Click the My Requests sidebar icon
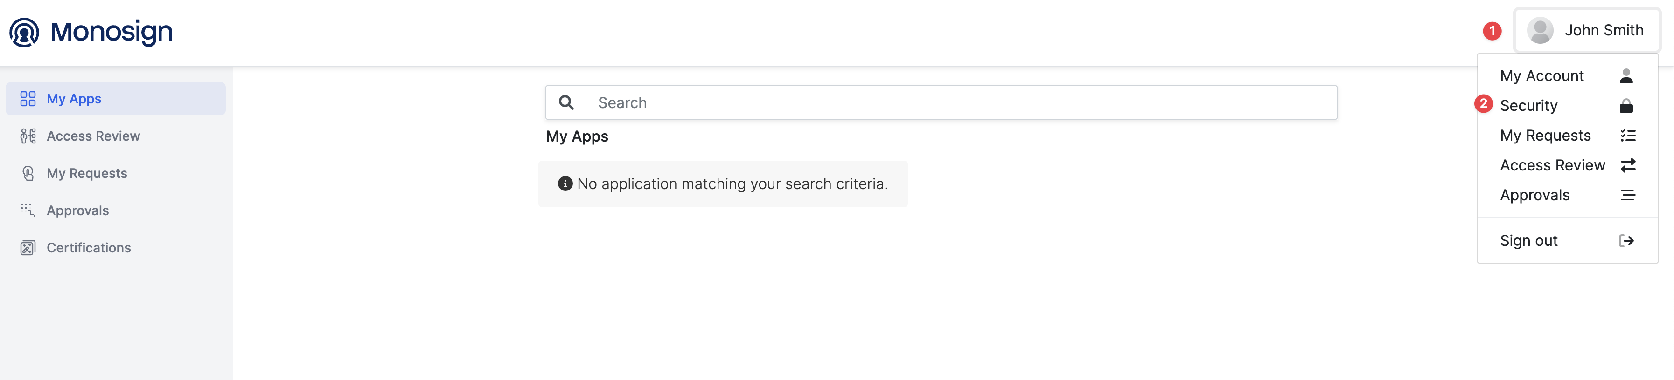1674x380 pixels. coord(27,173)
